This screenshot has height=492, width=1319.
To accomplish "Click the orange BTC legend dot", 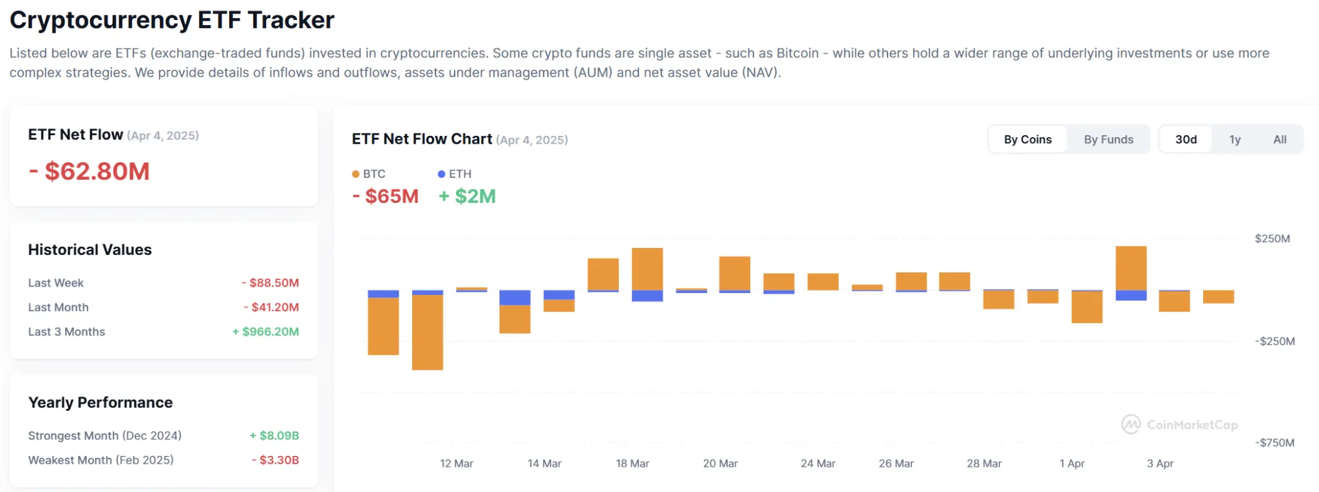I will click(356, 174).
